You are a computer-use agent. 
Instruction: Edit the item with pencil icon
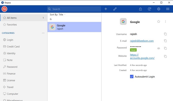115,9
